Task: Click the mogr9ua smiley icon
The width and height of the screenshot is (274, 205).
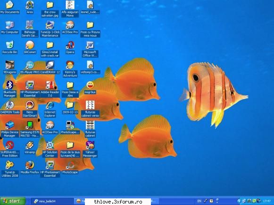Action: (x=90, y=87)
